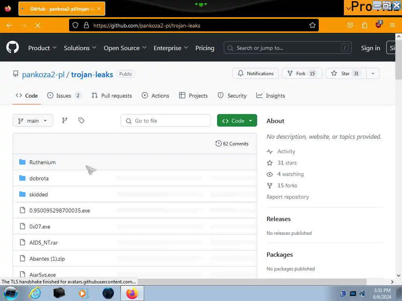
Task: Click the Firefox taskbar icon
Action: pyautogui.click(x=132, y=293)
